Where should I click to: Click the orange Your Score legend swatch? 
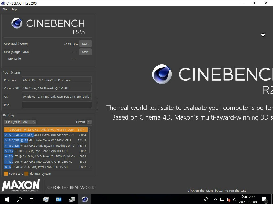tap(6, 174)
